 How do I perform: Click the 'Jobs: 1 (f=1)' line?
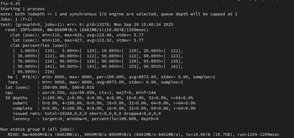[16, 19]
